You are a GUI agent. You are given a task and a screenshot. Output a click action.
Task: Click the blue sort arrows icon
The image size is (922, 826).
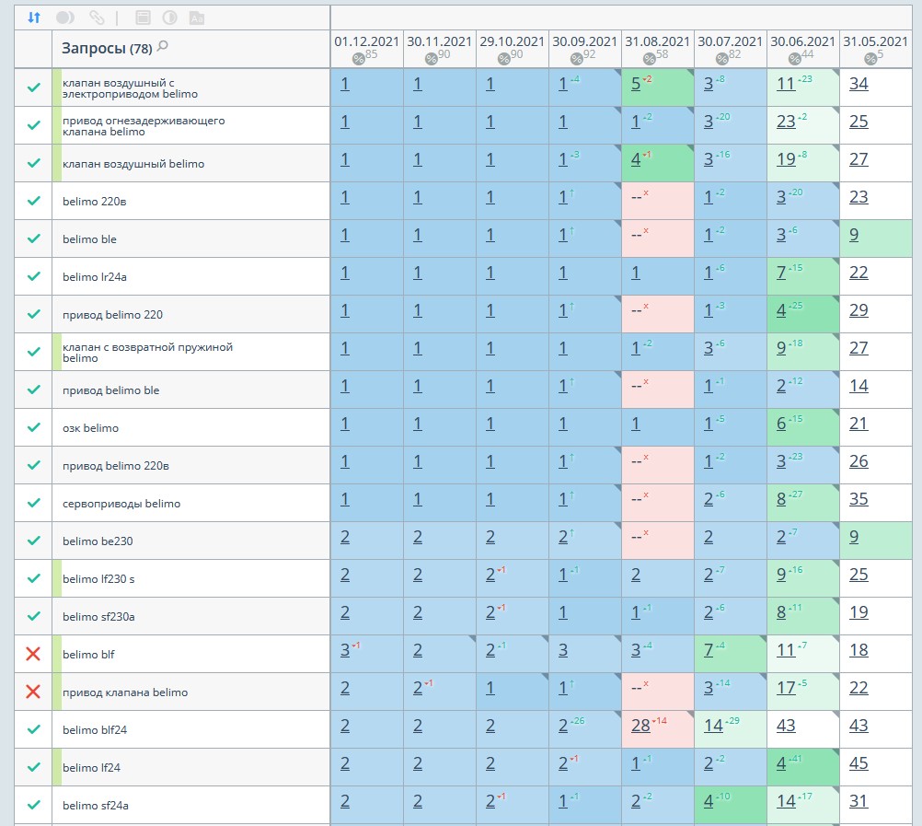pyautogui.click(x=34, y=17)
